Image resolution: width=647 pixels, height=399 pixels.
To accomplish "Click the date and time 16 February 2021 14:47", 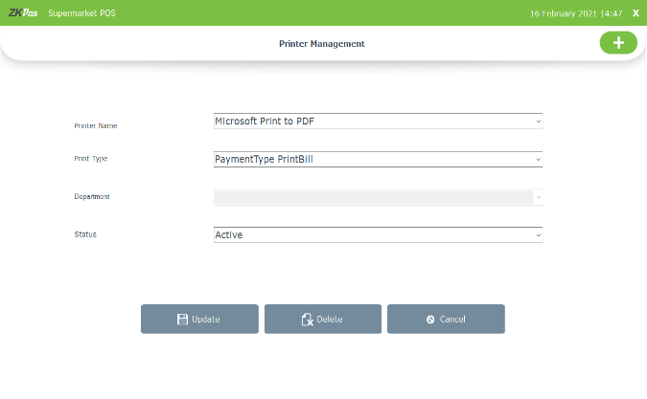I will 576,13.
